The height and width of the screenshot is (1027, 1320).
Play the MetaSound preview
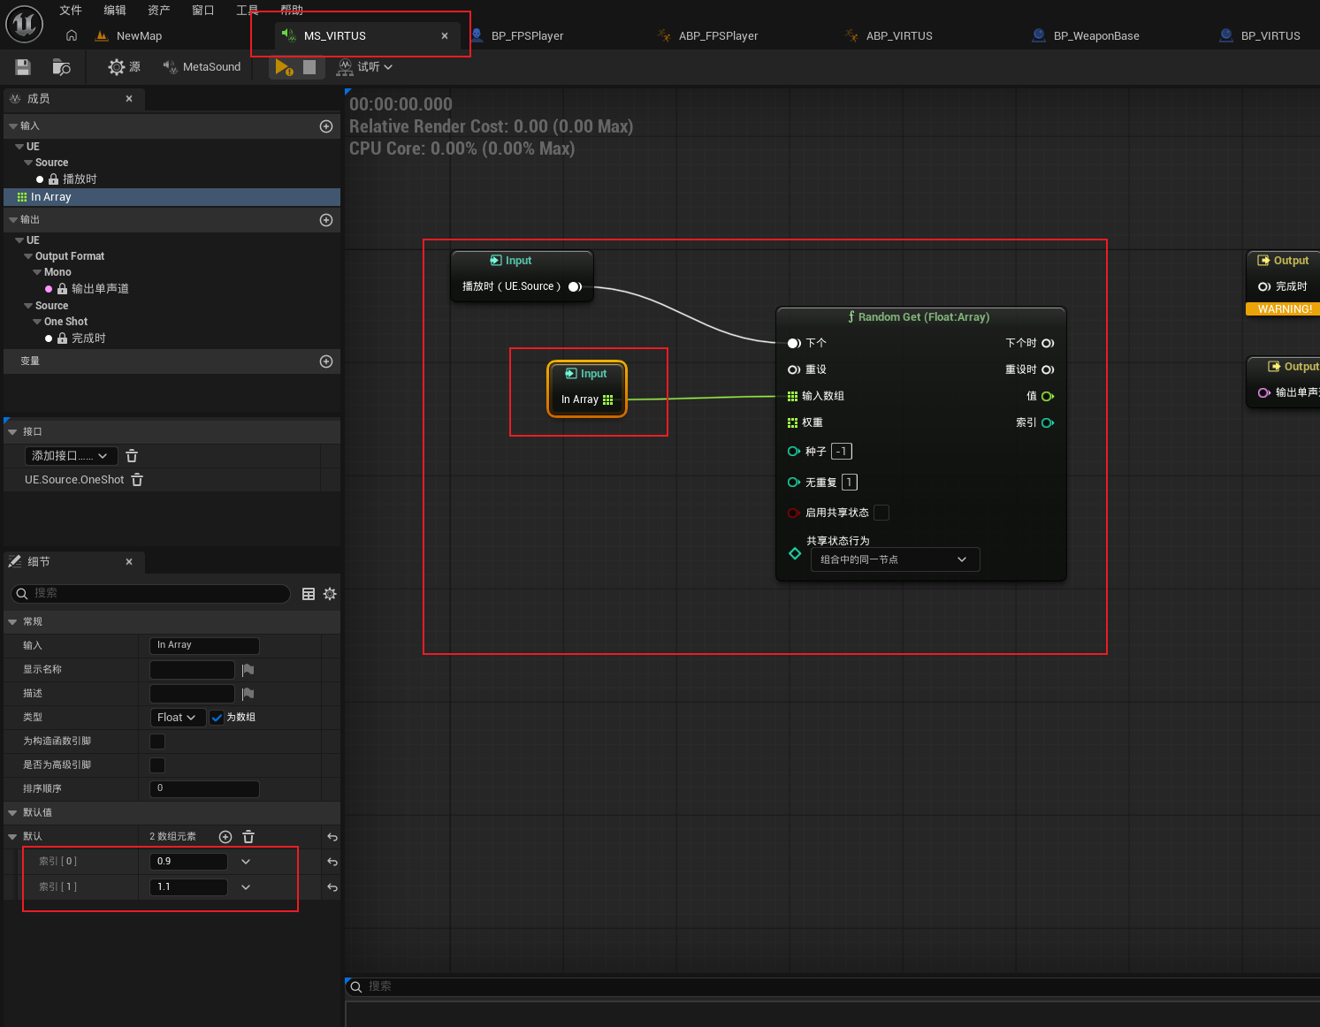click(284, 67)
